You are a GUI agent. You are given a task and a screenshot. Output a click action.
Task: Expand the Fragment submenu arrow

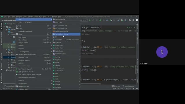[x=79, y=60]
